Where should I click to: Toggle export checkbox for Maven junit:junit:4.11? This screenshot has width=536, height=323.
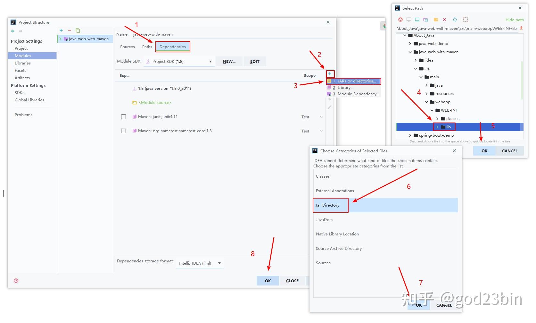click(x=123, y=117)
